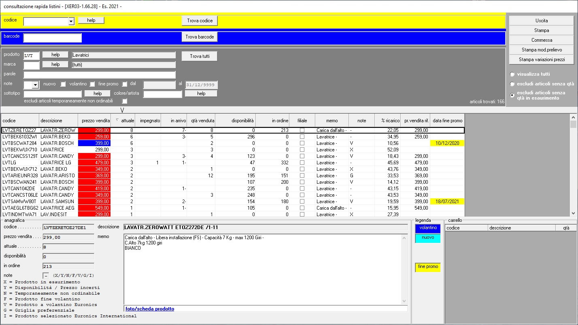Select row LVTAEGL6TBG62 in the list
The image size is (578, 325).
click(233, 208)
